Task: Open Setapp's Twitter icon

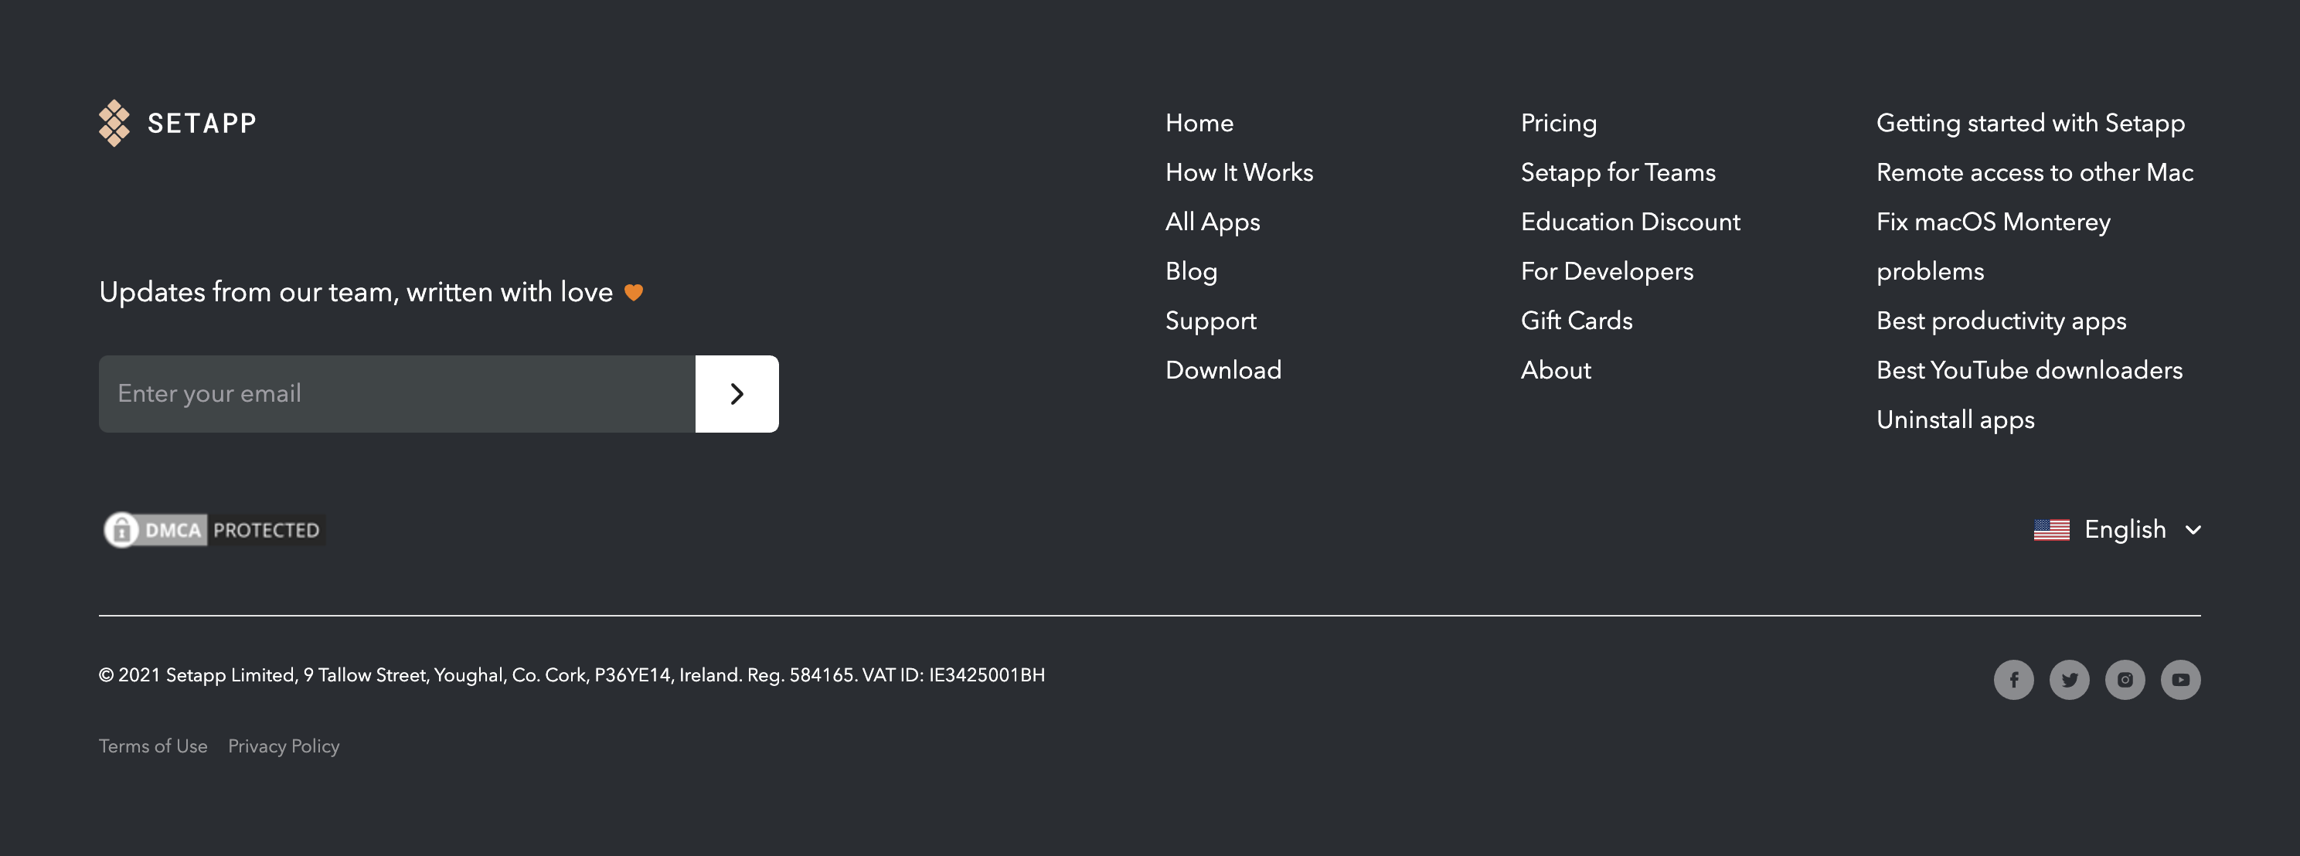Action: [x=2069, y=679]
